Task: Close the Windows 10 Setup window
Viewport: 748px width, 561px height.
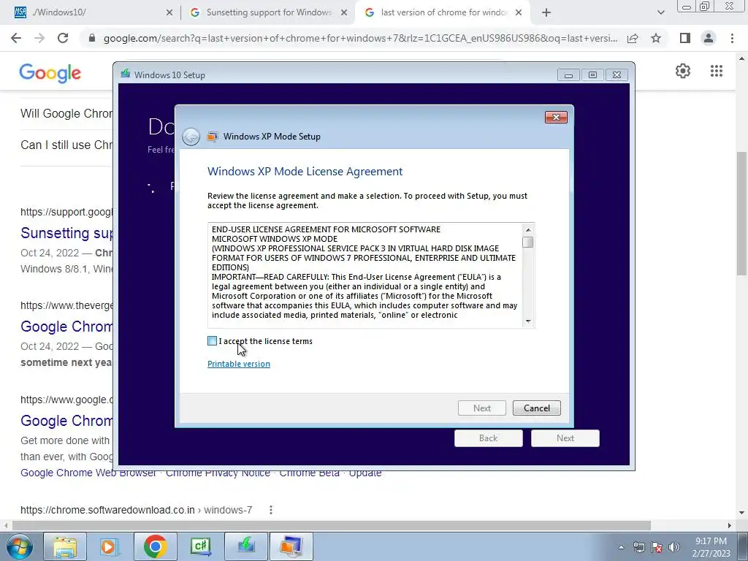Action: click(x=617, y=75)
